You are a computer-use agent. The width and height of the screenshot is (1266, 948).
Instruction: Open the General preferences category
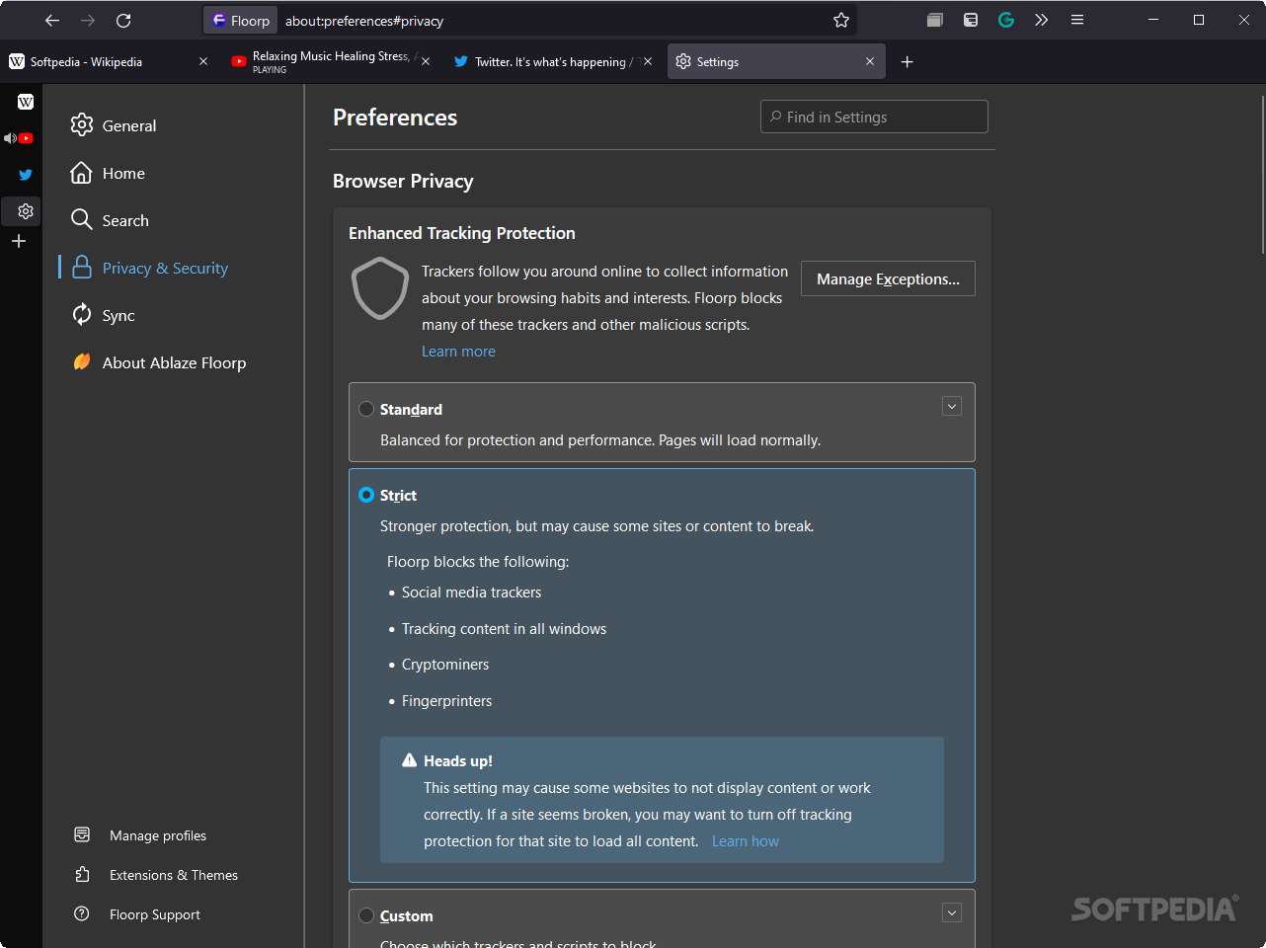[x=114, y=125]
